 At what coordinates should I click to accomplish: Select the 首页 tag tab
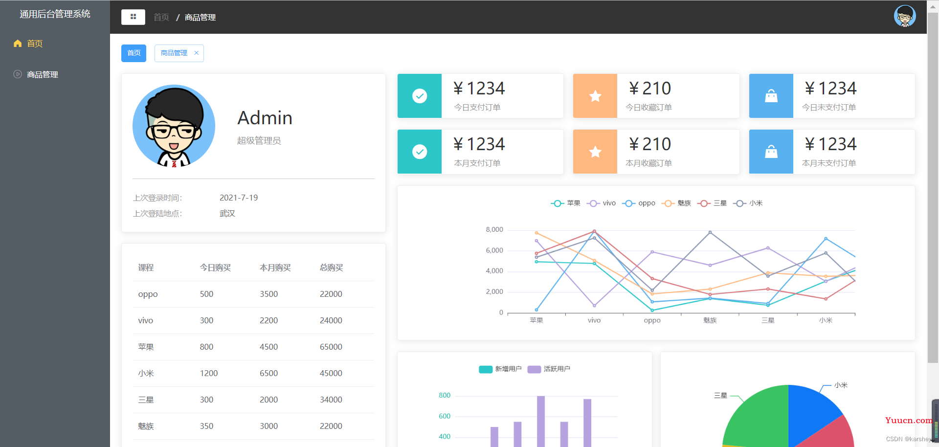click(134, 53)
